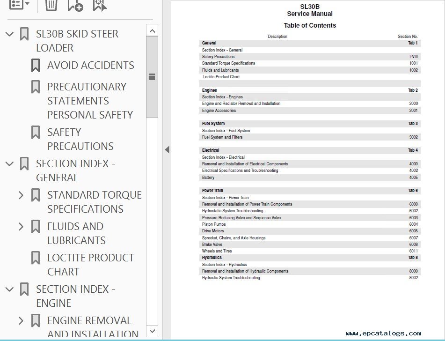
Task: Click 'Loctite Product Chart' contents entry
Action: point(221,77)
